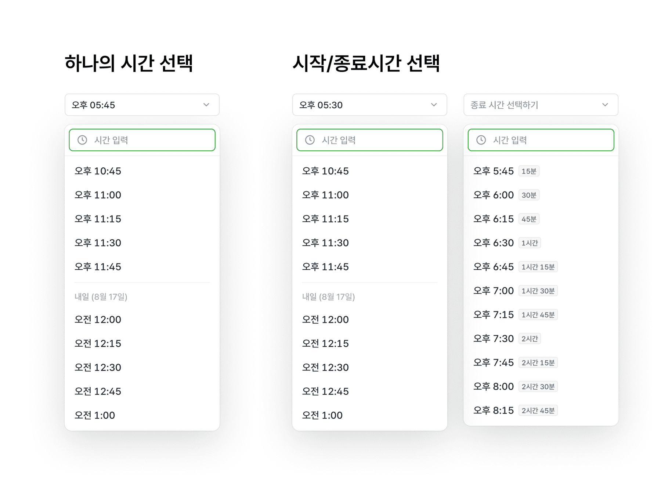Screen dimensions: 661x492
Task: Select 오전 1:00 in the second list
Action: (322, 415)
